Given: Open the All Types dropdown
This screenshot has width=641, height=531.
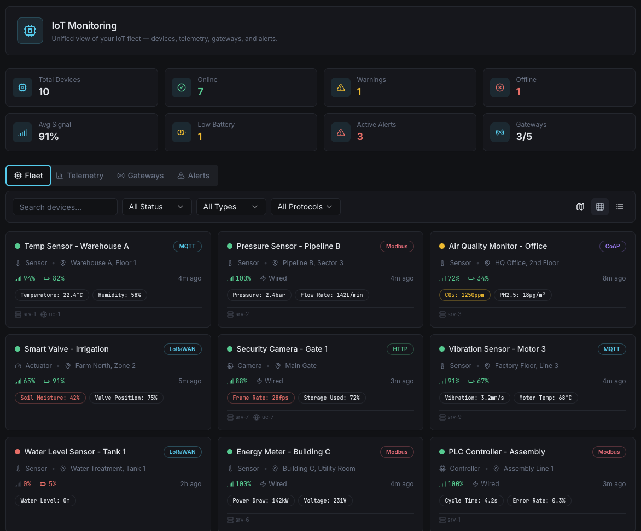Looking at the screenshot, I should point(231,207).
